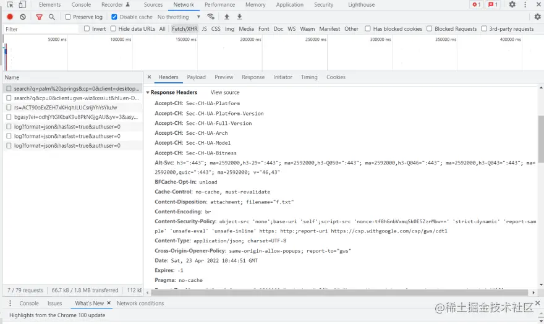Enable the Preserve log checkbox
Image resolution: width=544 pixels, height=324 pixels.
click(68, 17)
